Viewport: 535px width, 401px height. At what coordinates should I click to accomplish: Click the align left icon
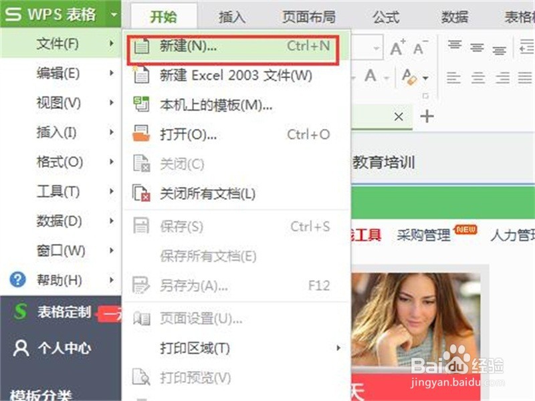[454, 78]
